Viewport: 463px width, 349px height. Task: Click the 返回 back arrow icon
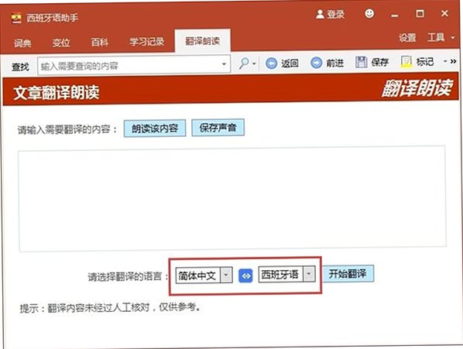(x=271, y=63)
